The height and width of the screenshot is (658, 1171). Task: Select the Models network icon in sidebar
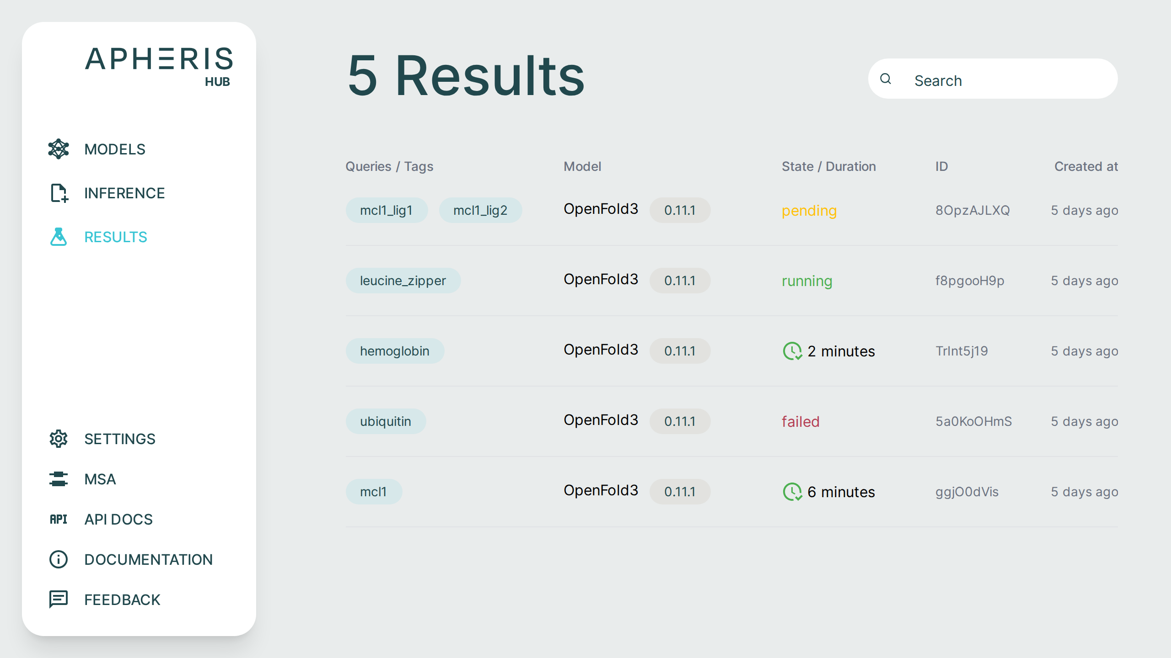[58, 149]
